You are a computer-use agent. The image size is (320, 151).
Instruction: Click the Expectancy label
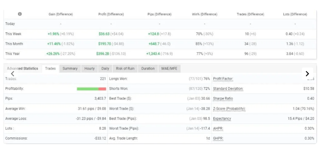click(x=222, y=118)
